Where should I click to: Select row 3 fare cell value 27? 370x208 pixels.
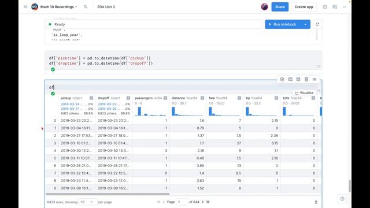[225, 143]
